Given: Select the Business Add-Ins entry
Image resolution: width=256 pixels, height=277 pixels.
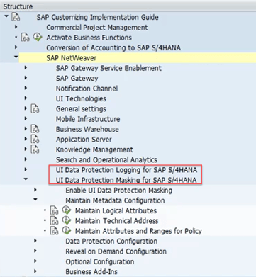Looking at the screenshot, I should [91, 271].
